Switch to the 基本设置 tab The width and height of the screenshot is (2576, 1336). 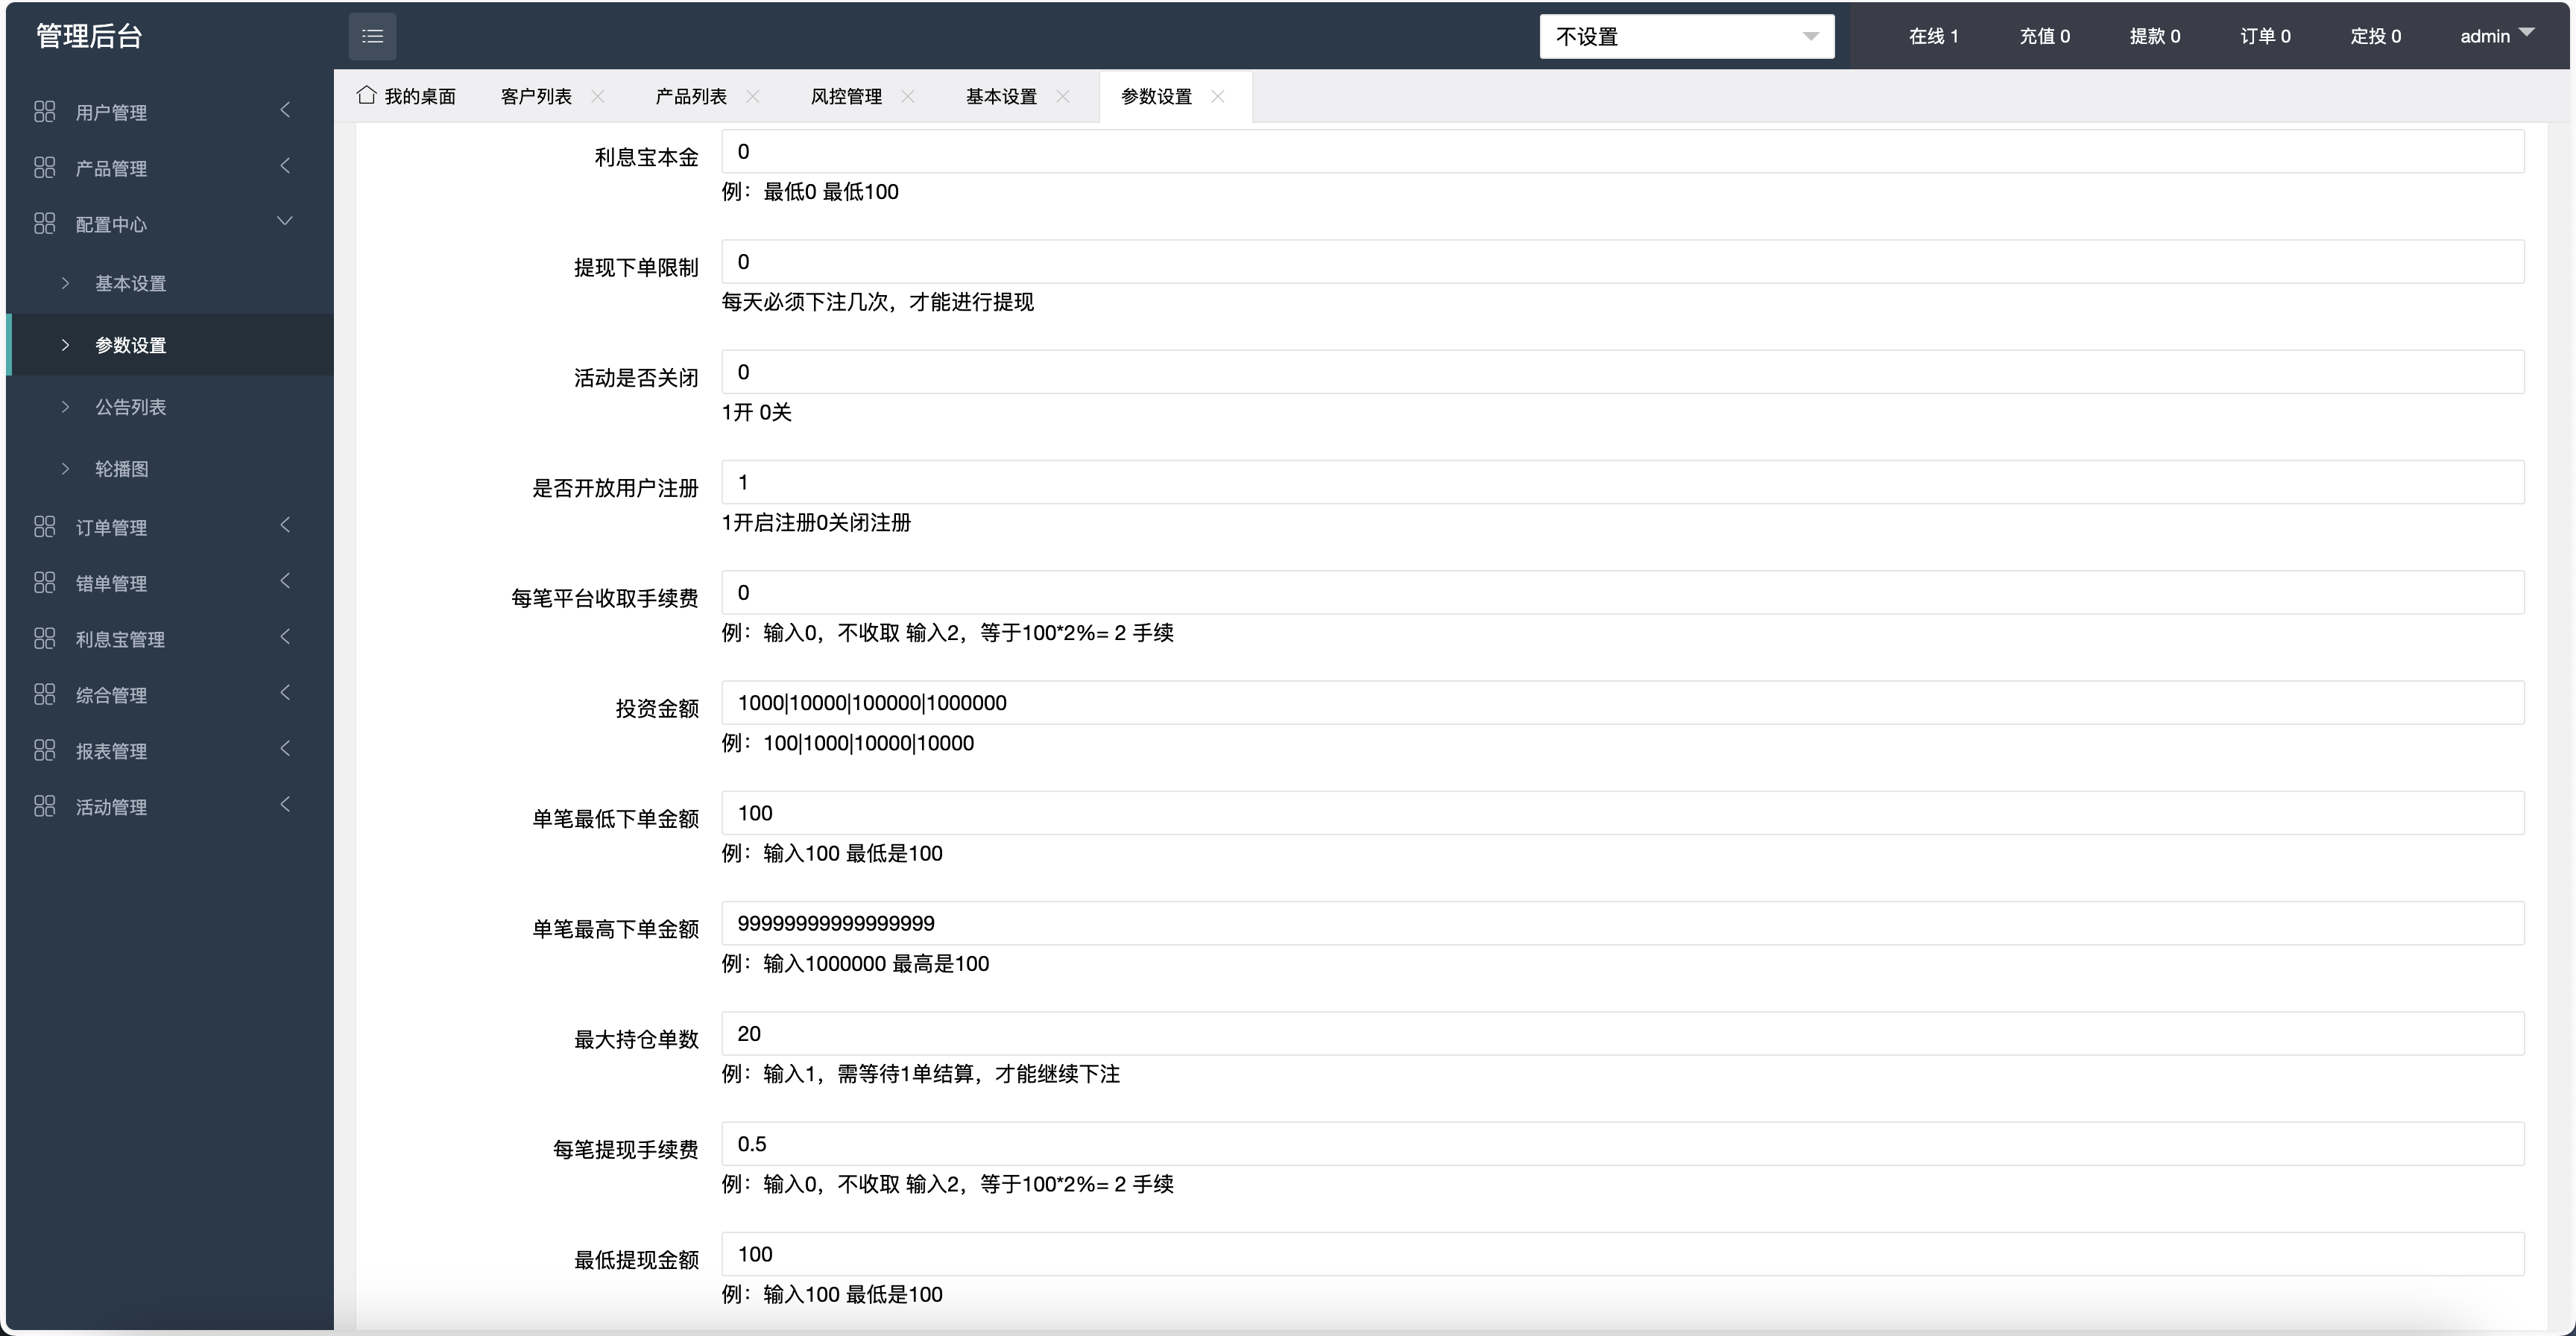tap(1000, 96)
